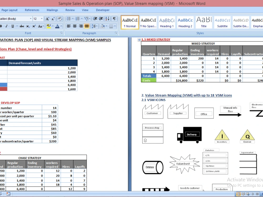Switch to Draft view
Viewport: 263px width, 197px height.
pyautogui.click(x=257, y=194)
